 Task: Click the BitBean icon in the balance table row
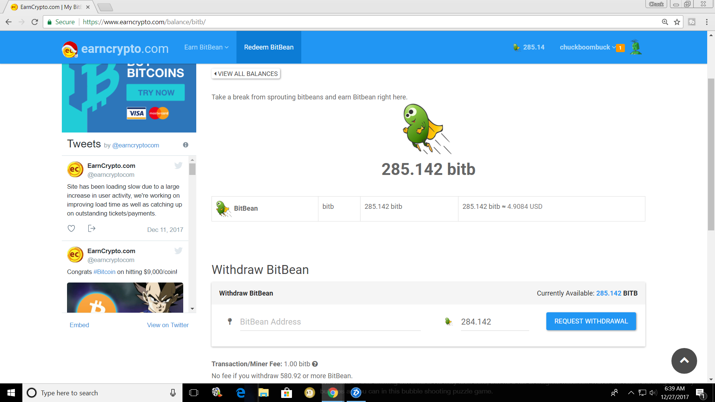(222, 208)
